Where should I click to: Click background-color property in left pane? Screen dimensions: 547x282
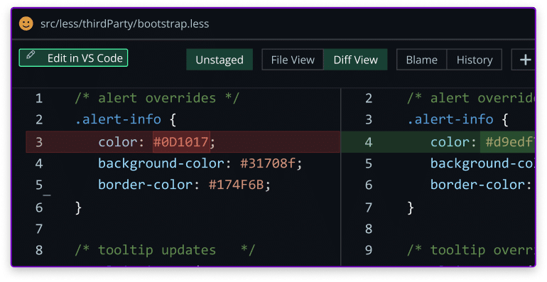point(161,163)
